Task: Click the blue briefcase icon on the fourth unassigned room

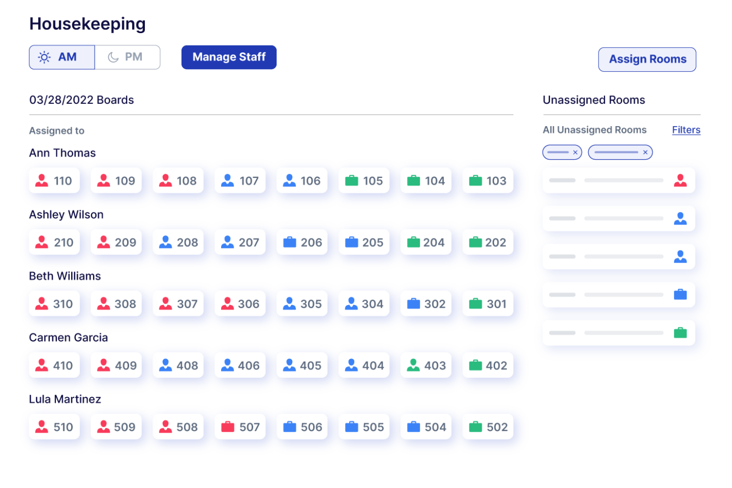Action: 680,294
